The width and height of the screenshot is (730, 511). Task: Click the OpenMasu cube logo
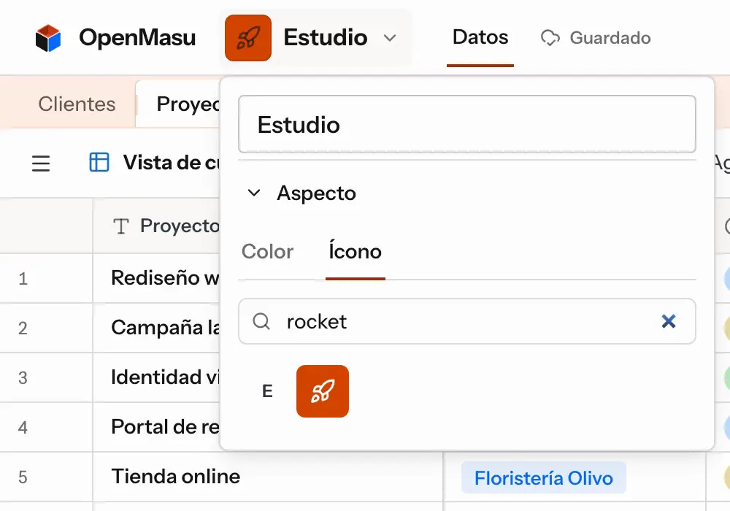[48, 38]
